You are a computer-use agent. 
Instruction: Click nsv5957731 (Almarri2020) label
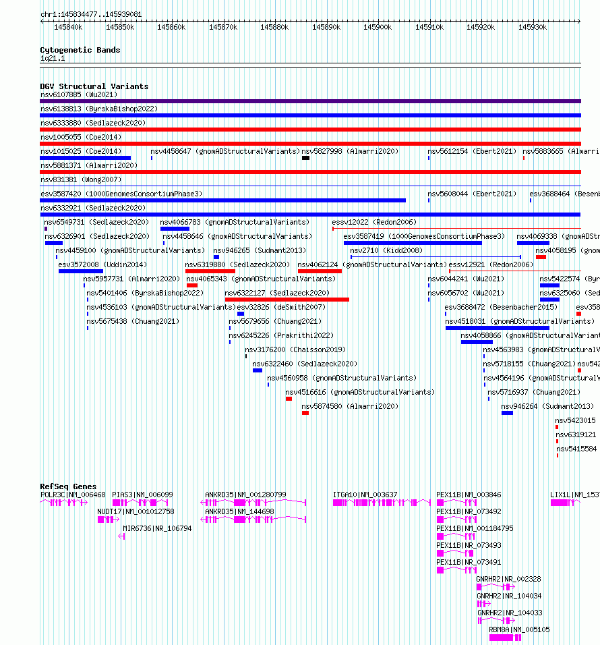tap(132, 279)
